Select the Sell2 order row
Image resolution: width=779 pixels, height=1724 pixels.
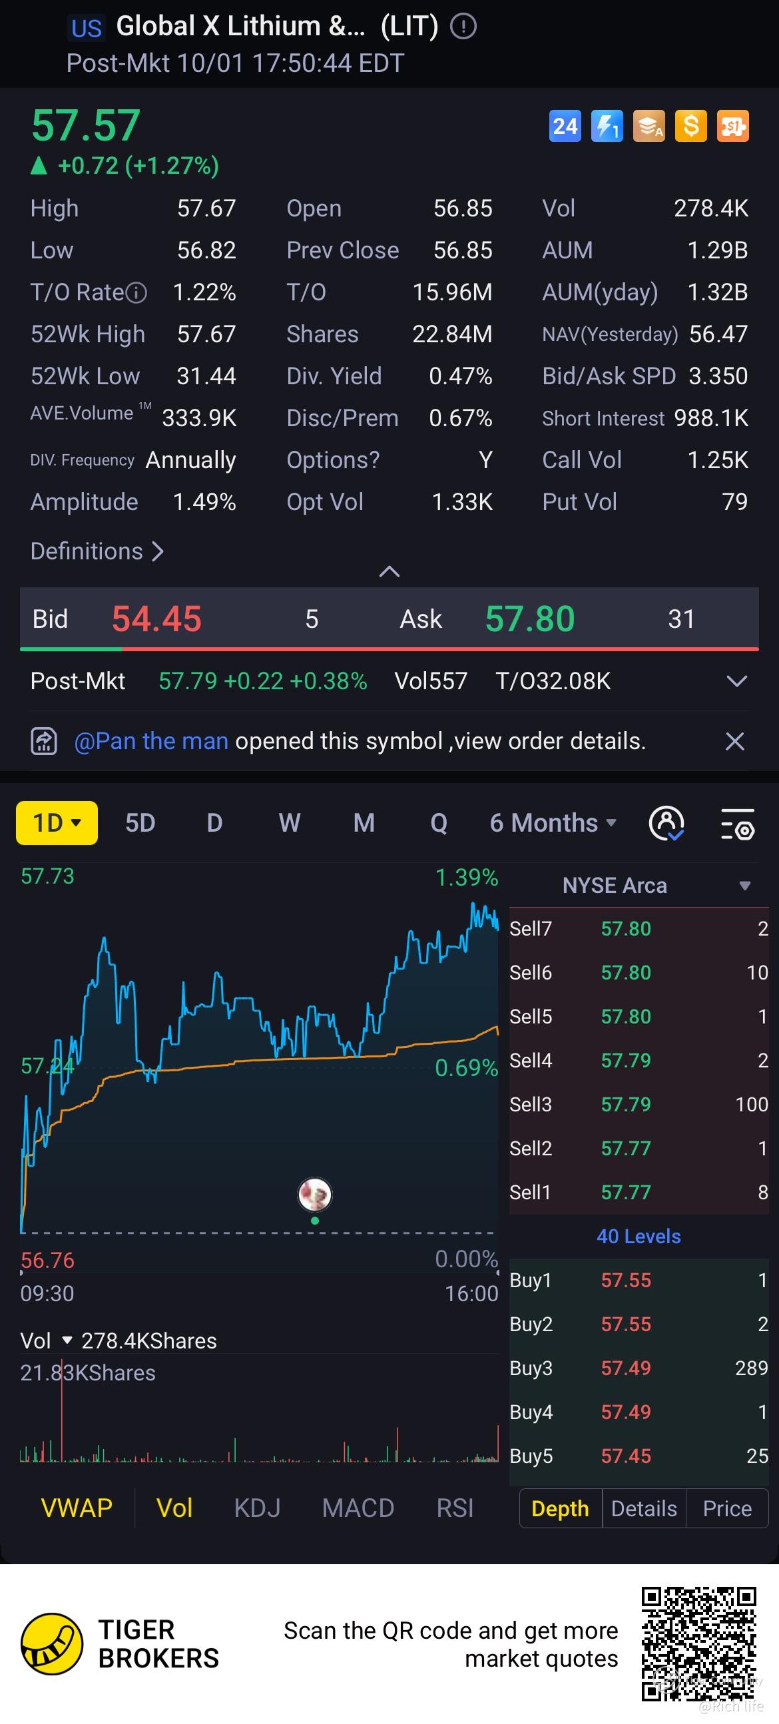639,1149
